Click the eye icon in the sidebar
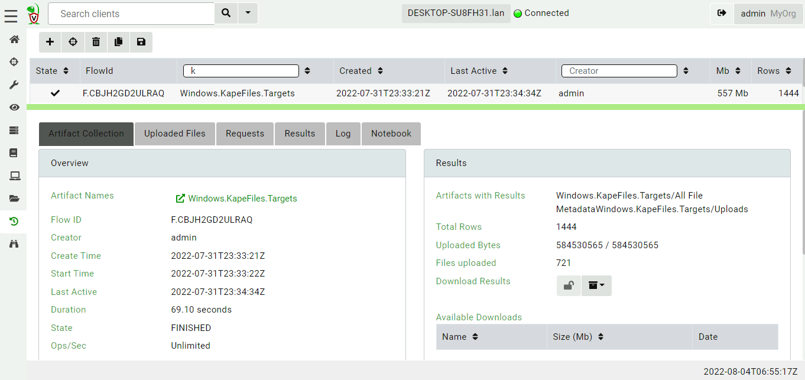The width and height of the screenshot is (805, 380). click(x=13, y=107)
